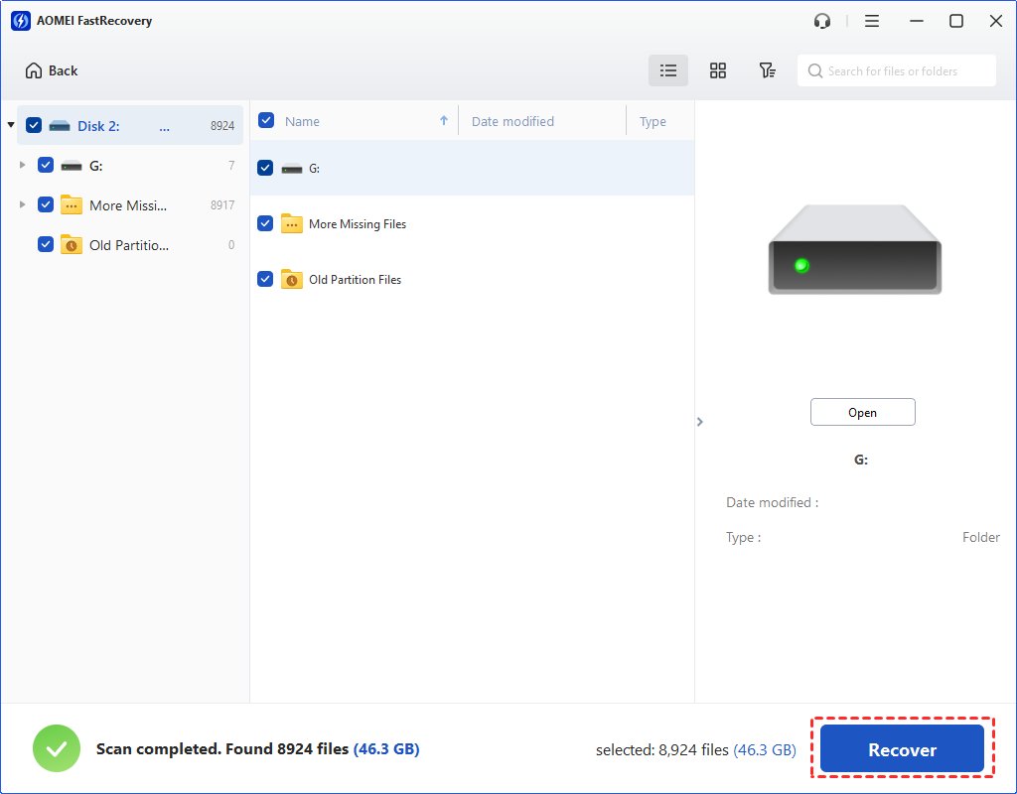The image size is (1017, 794).
Task: Open headset support assistance
Action: [x=821, y=20]
